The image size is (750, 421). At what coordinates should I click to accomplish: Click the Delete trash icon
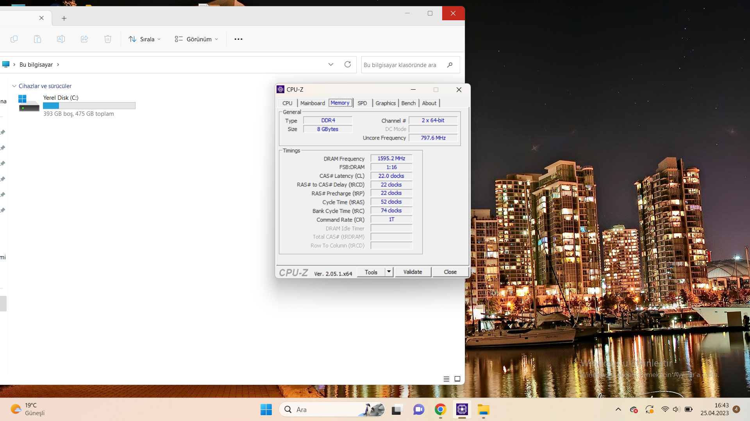click(x=108, y=39)
